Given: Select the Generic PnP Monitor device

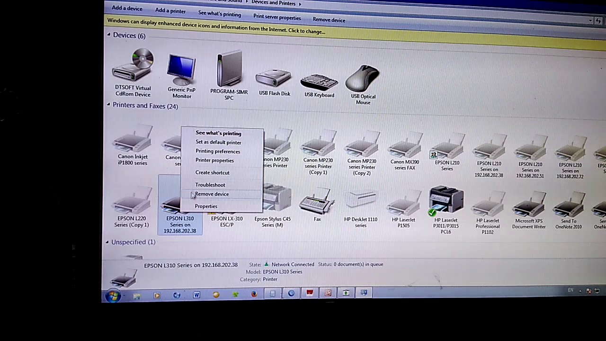Looking at the screenshot, I should coord(182,76).
